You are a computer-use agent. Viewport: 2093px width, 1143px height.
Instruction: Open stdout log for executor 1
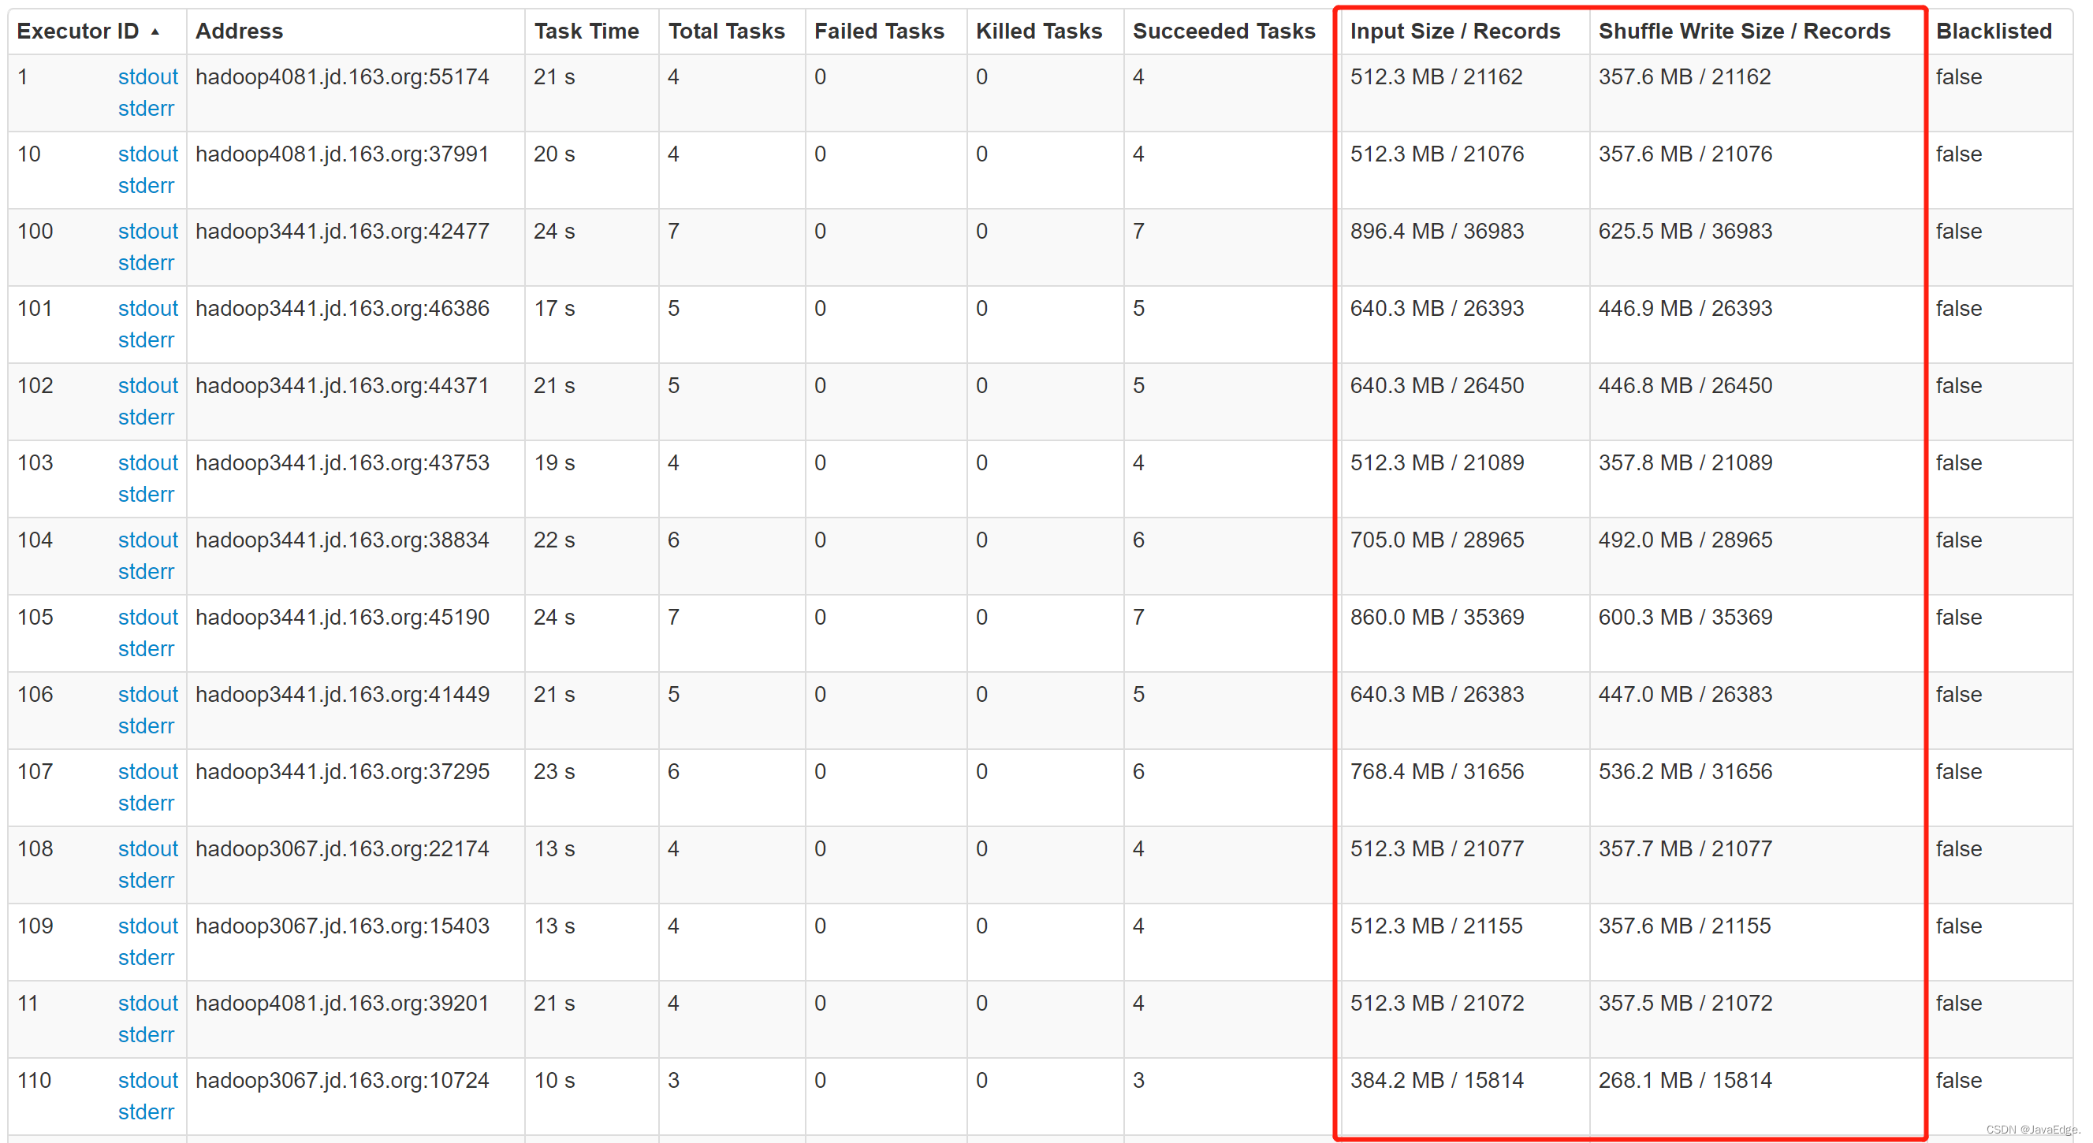point(147,76)
